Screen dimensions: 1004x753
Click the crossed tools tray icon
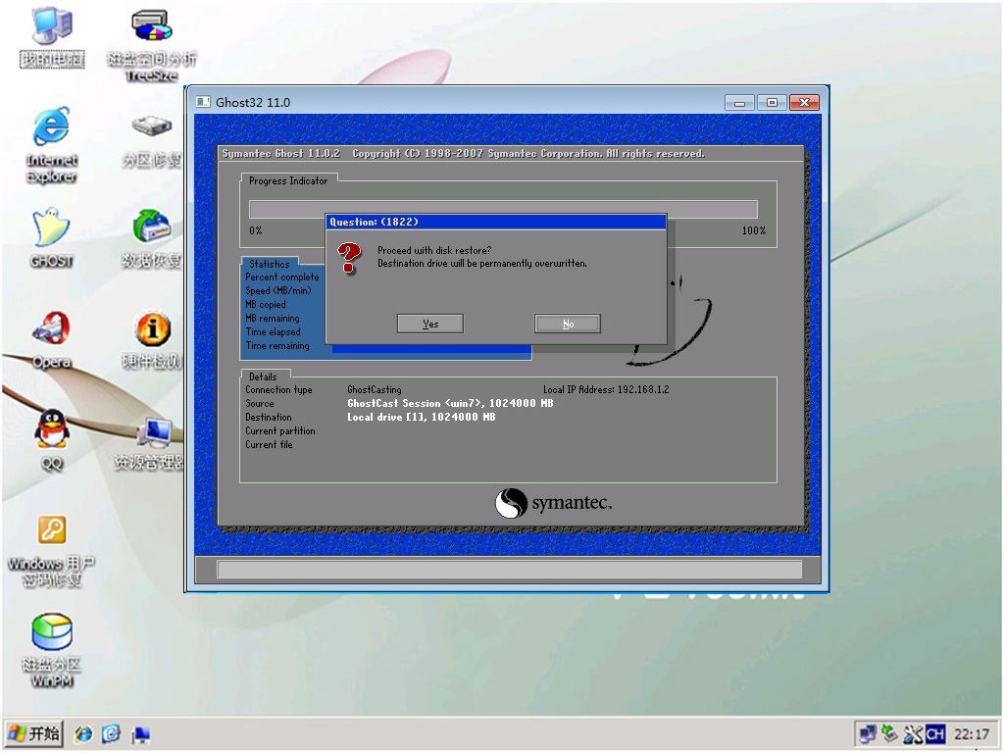913,733
